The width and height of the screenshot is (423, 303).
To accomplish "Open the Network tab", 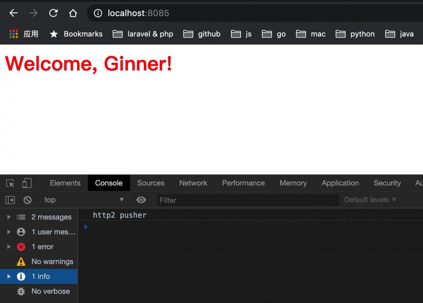I will [x=193, y=183].
